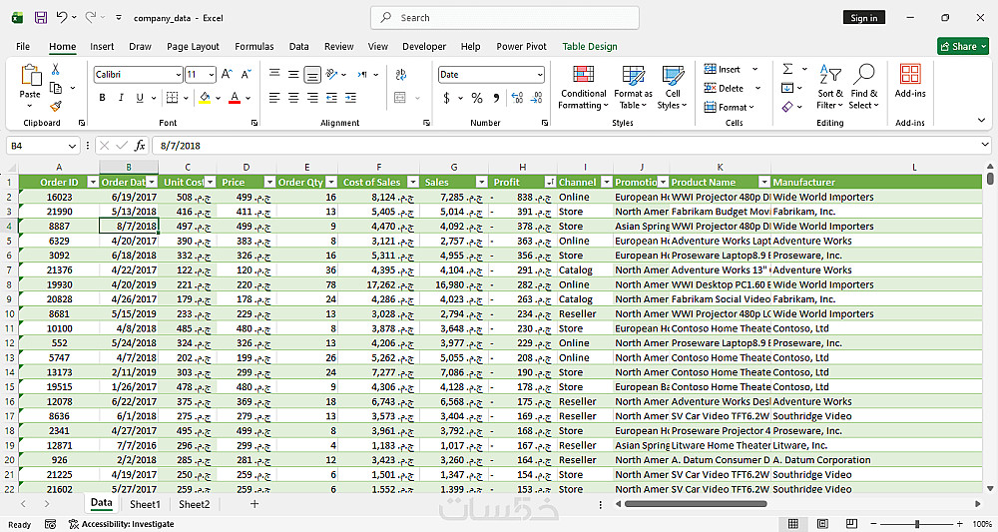The width and height of the screenshot is (998, 532).
Task: Select row header 10
Action: tap(10, 313)
